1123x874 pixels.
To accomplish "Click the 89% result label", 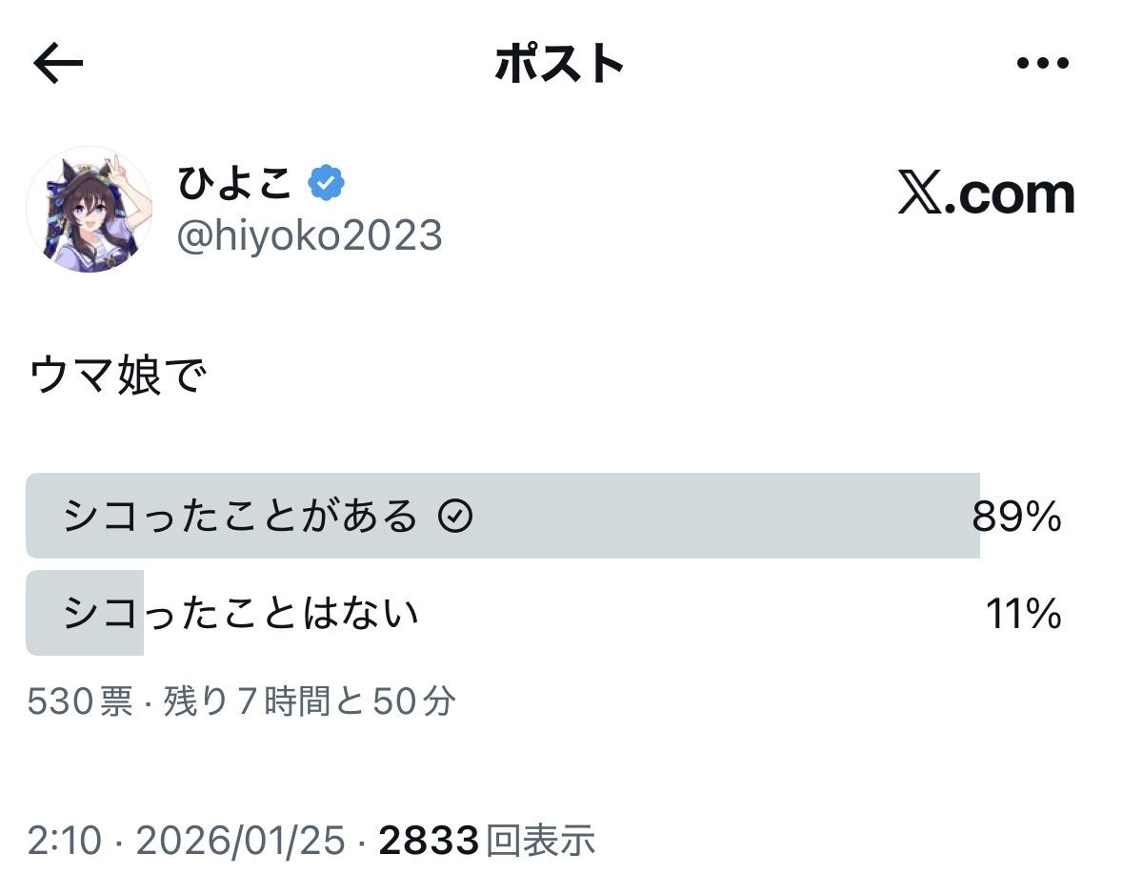I will (x=1016, y=518).
